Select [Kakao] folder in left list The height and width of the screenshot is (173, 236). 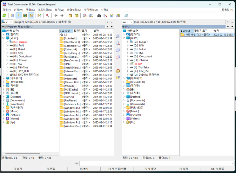(x=86, y=75)
